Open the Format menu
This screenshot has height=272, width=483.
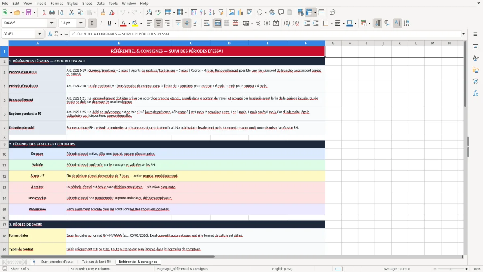pyautogui.click(x=56, y=3)
